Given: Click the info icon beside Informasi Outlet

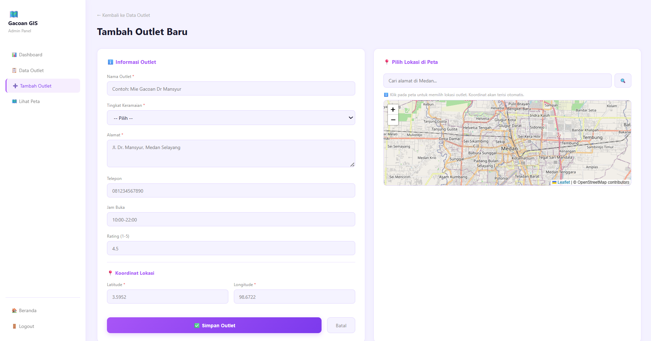Looking at the screenshot, I should [110, 62].
